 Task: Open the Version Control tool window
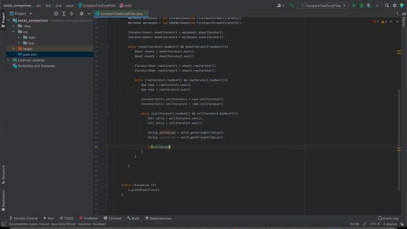(x=24, y=218)
